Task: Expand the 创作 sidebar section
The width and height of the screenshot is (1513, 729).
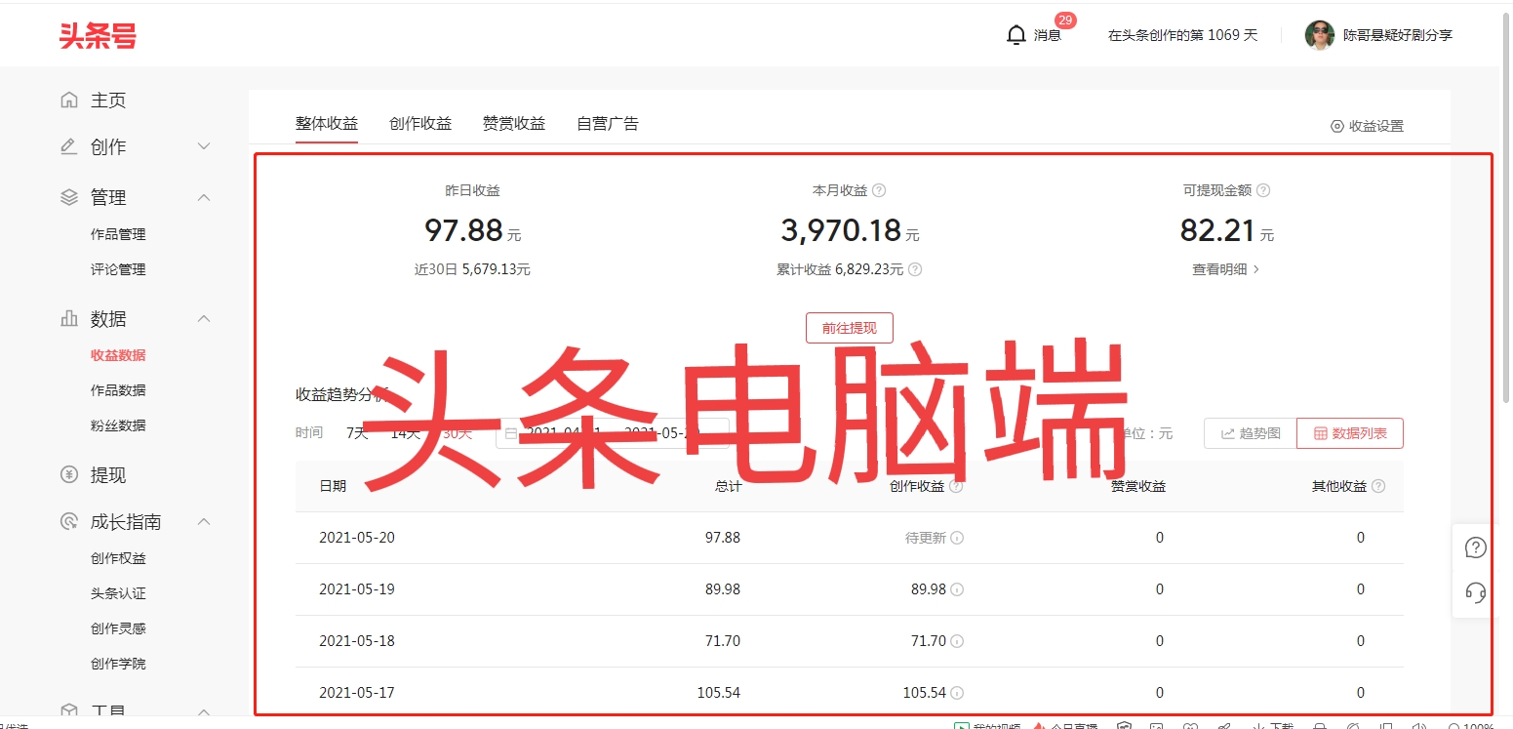Action: click(x=204, y=146)
